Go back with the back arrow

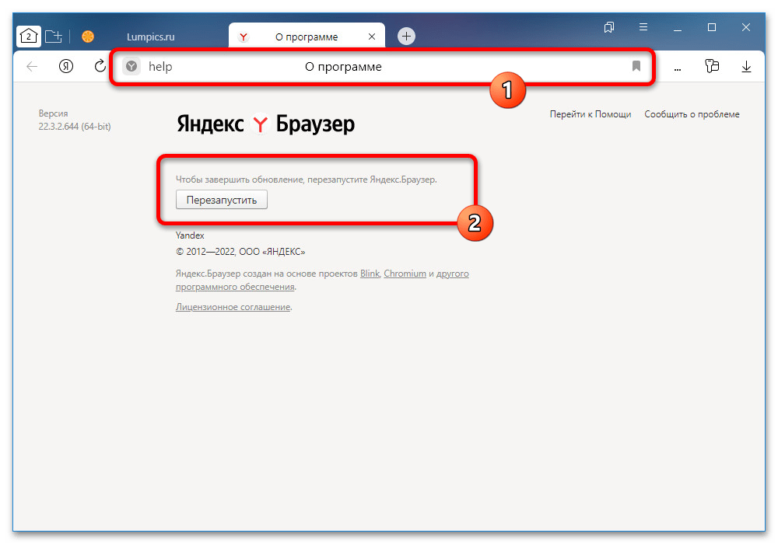pyautogui.click(x=32, y=66)
